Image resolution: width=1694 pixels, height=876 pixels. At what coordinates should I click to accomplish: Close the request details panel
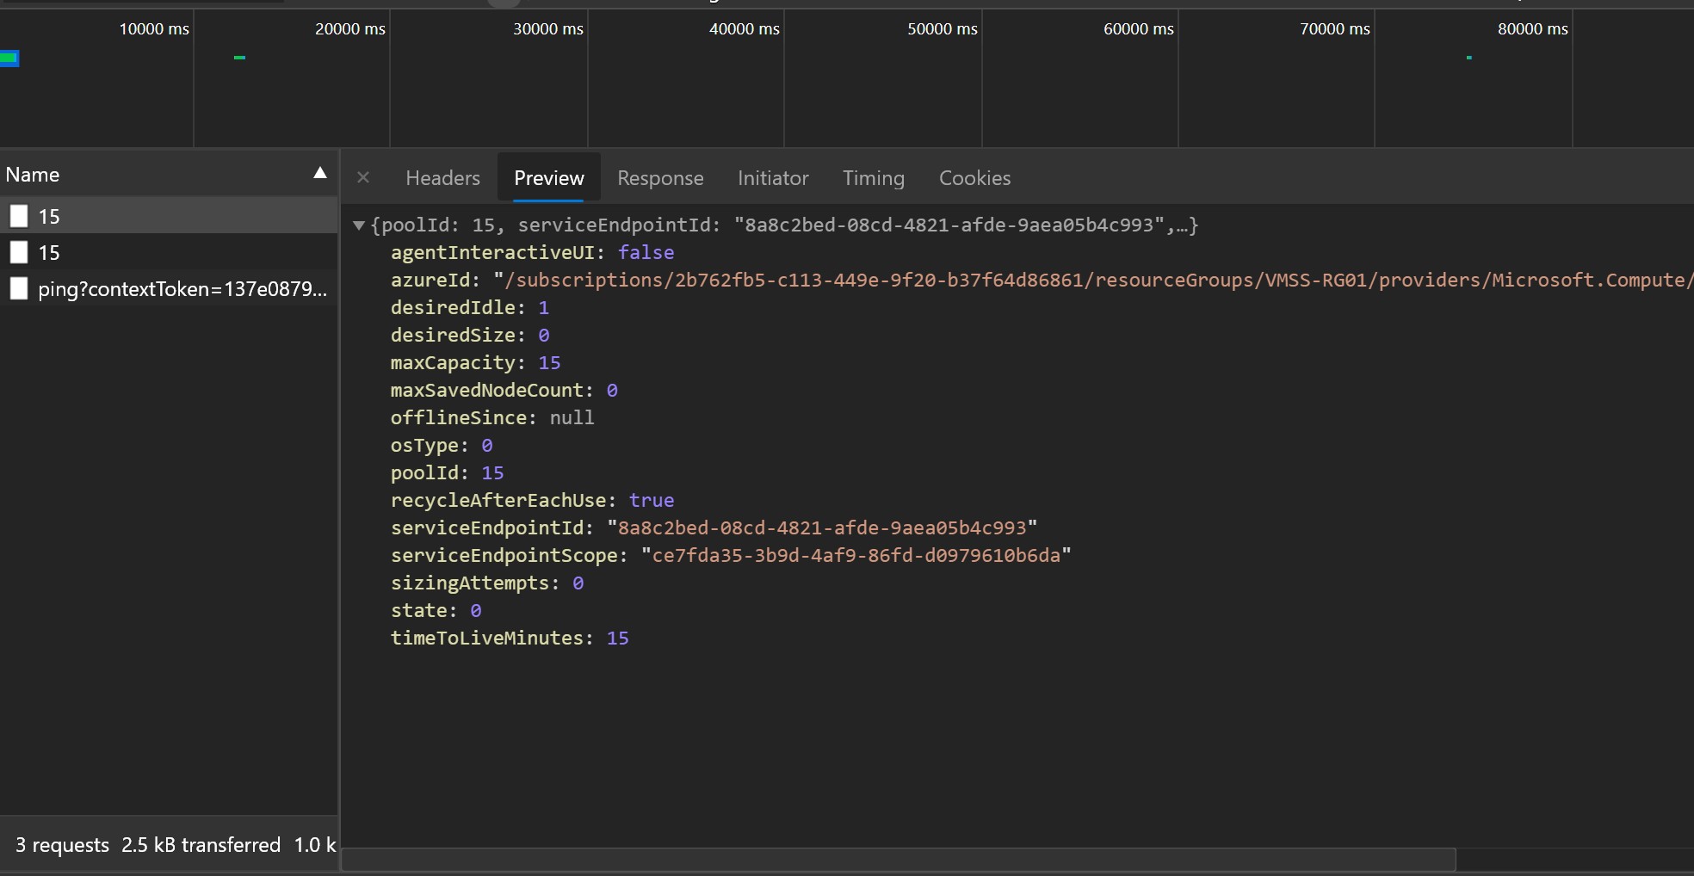pos(363,177)
